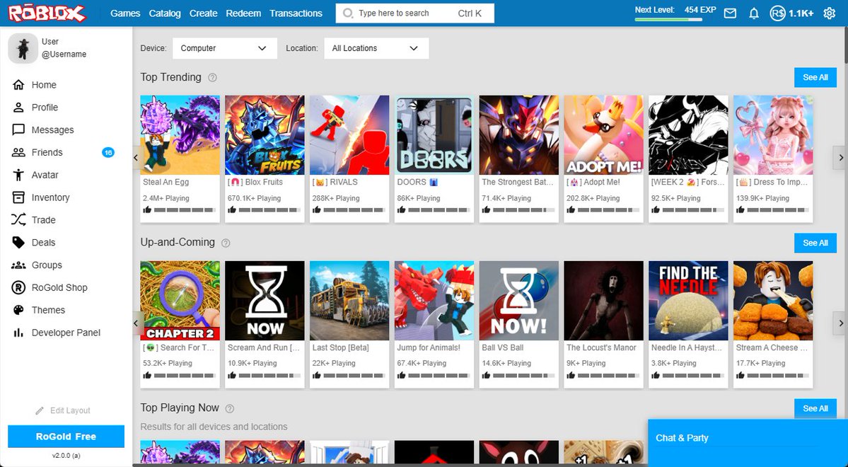The width and height of the screenshot is (848, 467).
Task: Click See All for Top Trending
Action: point(815,77)
